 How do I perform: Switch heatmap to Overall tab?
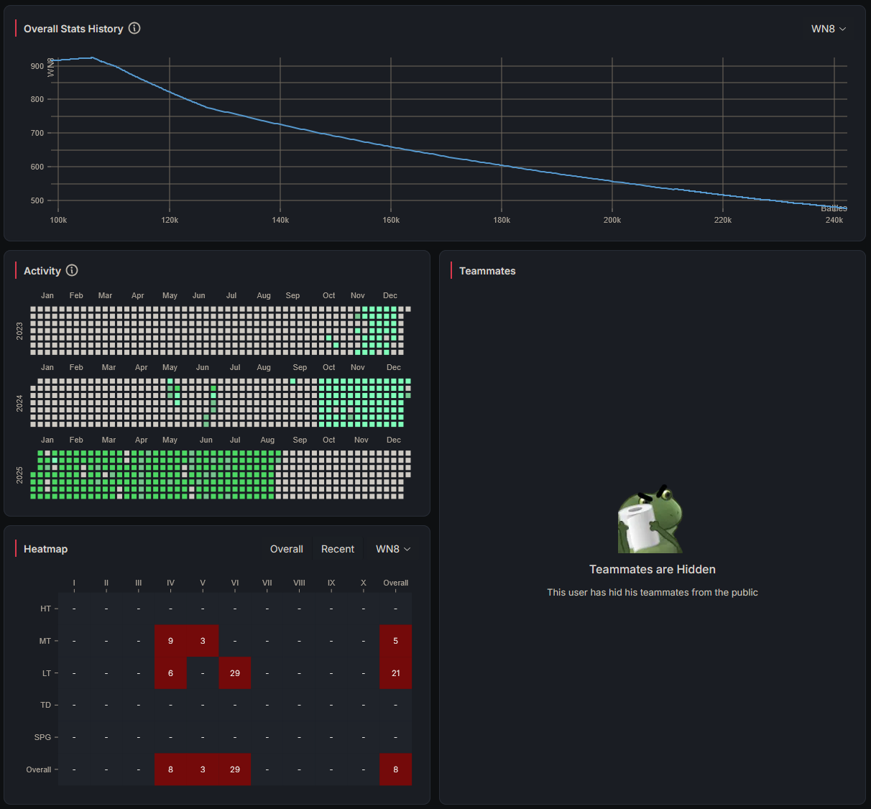[286, 549]
